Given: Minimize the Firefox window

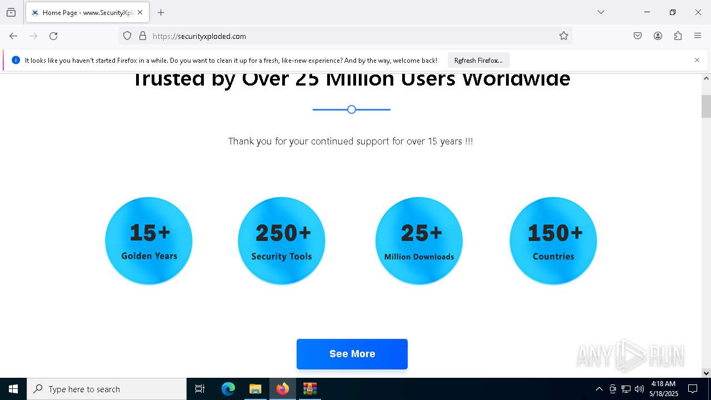Looking at the screenshot, I should [x=647, y=12].
